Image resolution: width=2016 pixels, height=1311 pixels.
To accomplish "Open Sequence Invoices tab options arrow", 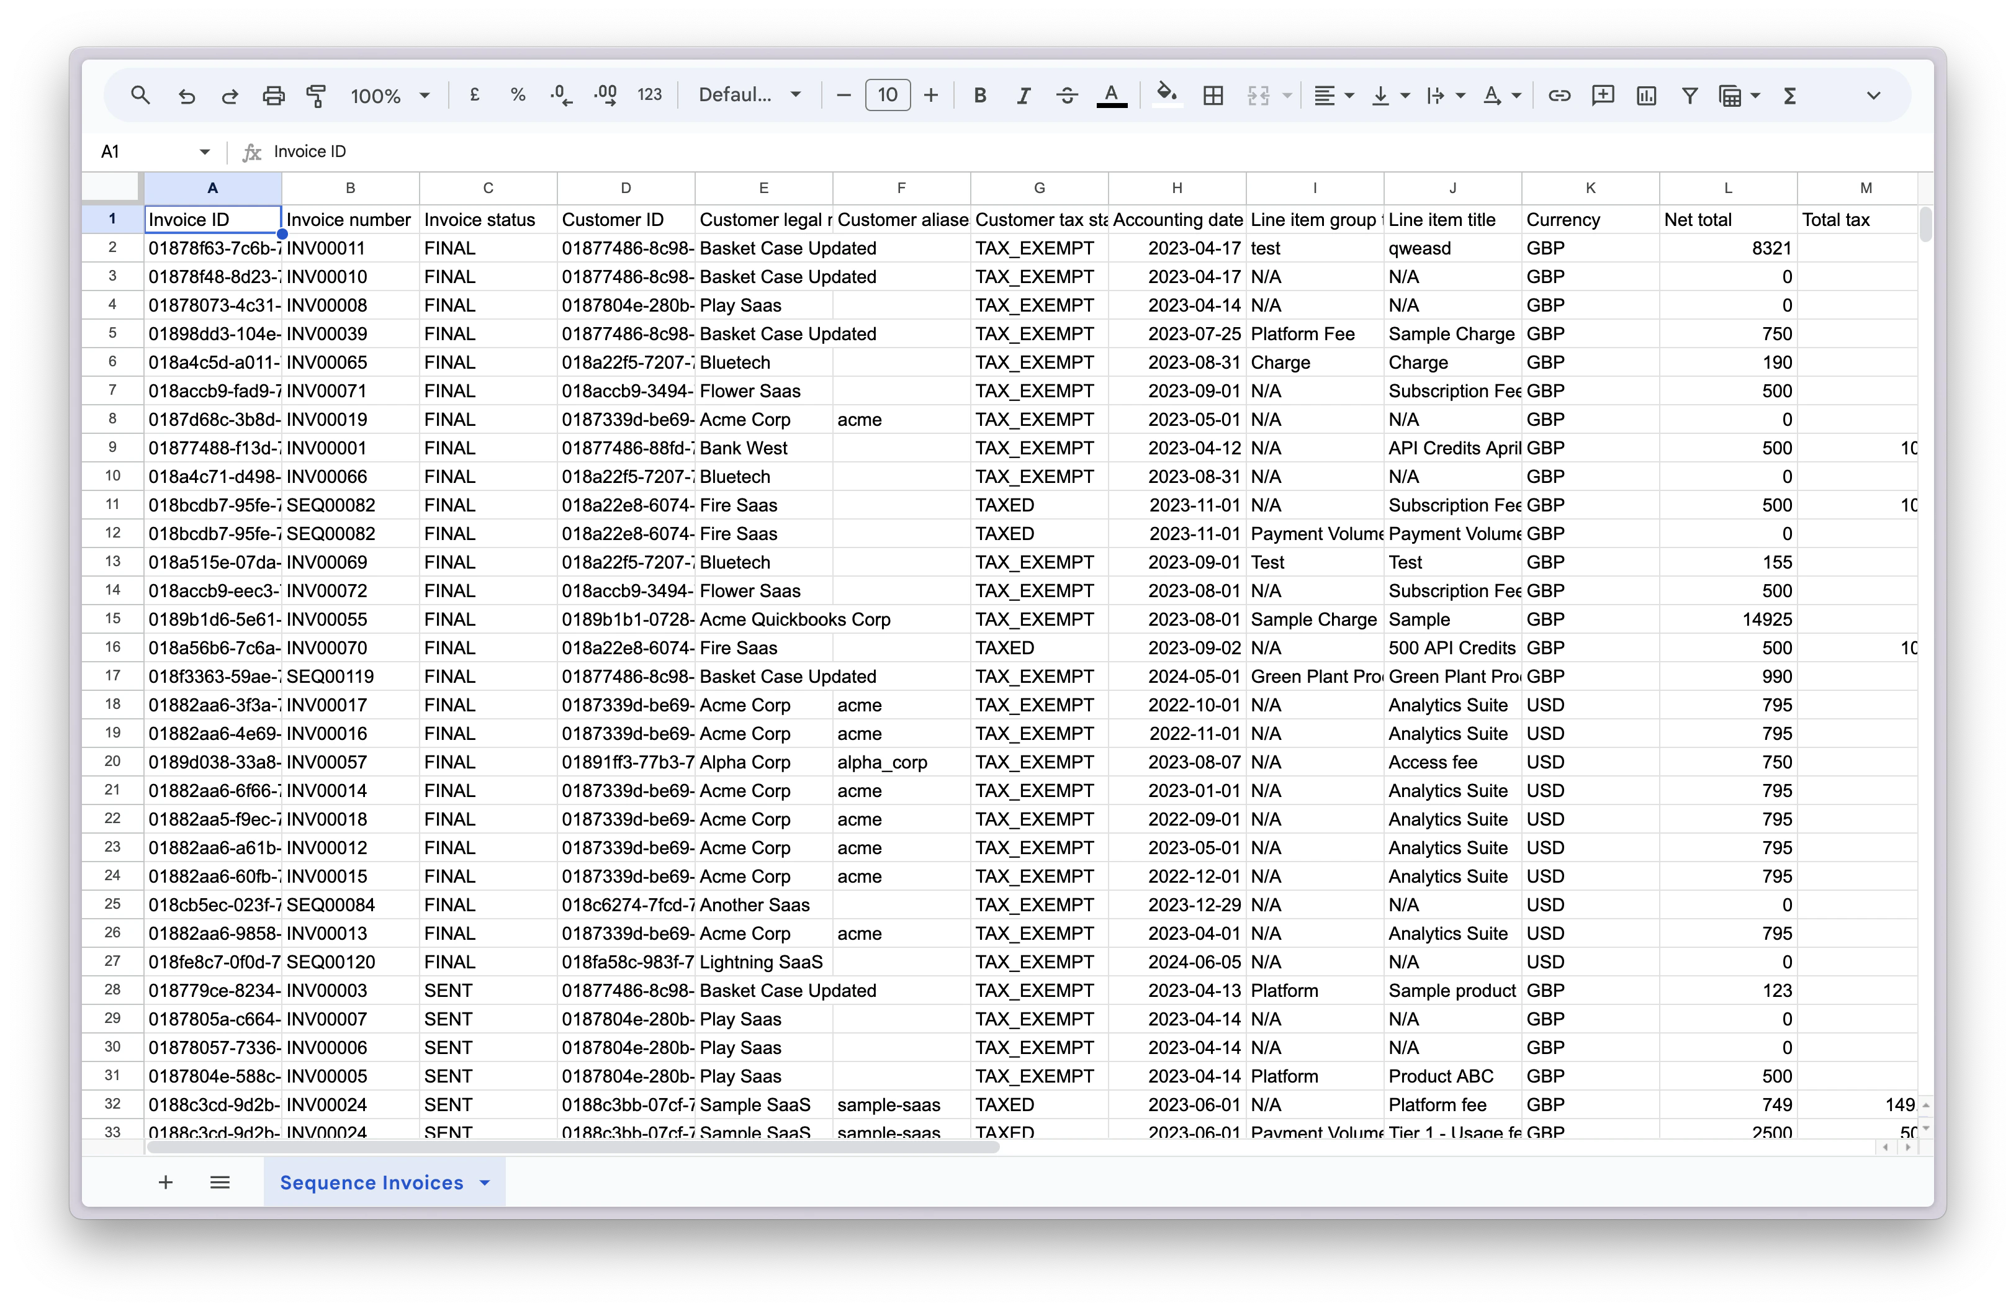I will coord(485,1183).
